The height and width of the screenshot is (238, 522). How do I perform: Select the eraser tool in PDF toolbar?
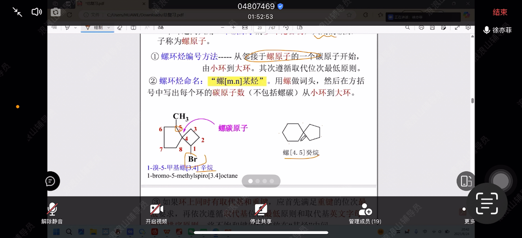(x=120, y=28)
